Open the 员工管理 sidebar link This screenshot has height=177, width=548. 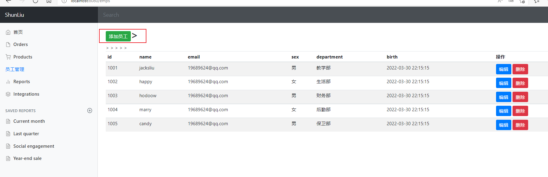tap(15, 69)
